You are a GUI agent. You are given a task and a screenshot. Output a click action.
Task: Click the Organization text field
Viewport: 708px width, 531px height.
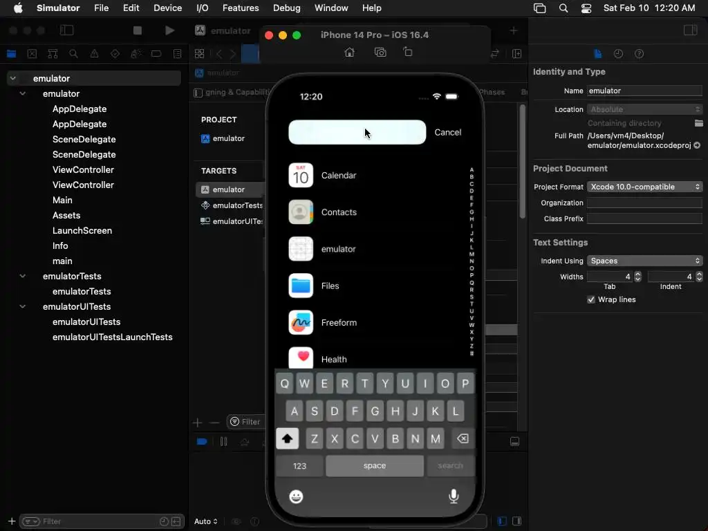(644, 203)
